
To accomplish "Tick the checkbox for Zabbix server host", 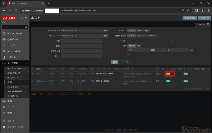I will pyautogui.click(x=33, y=81).
